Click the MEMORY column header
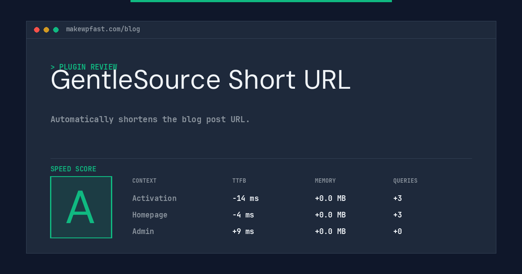This screenshot has width=522, height=274. pyautogui.click(x=325, y=181)
